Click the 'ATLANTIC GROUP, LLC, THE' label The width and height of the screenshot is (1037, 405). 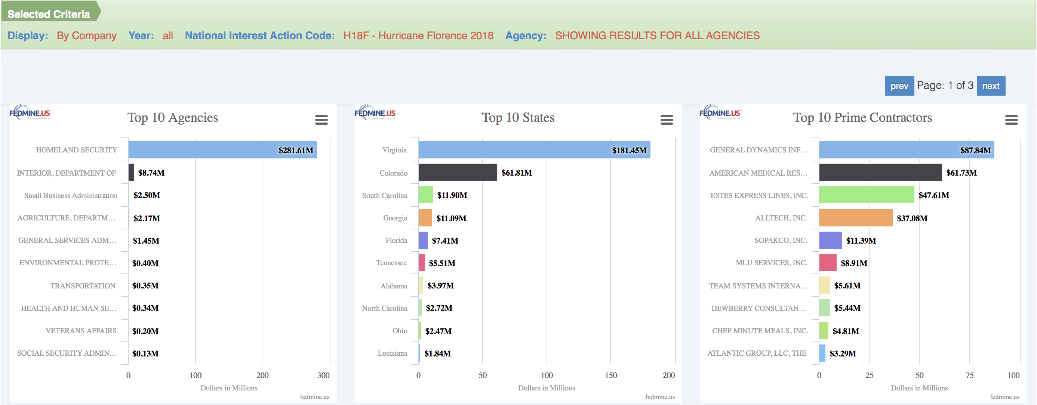point(757,353)
